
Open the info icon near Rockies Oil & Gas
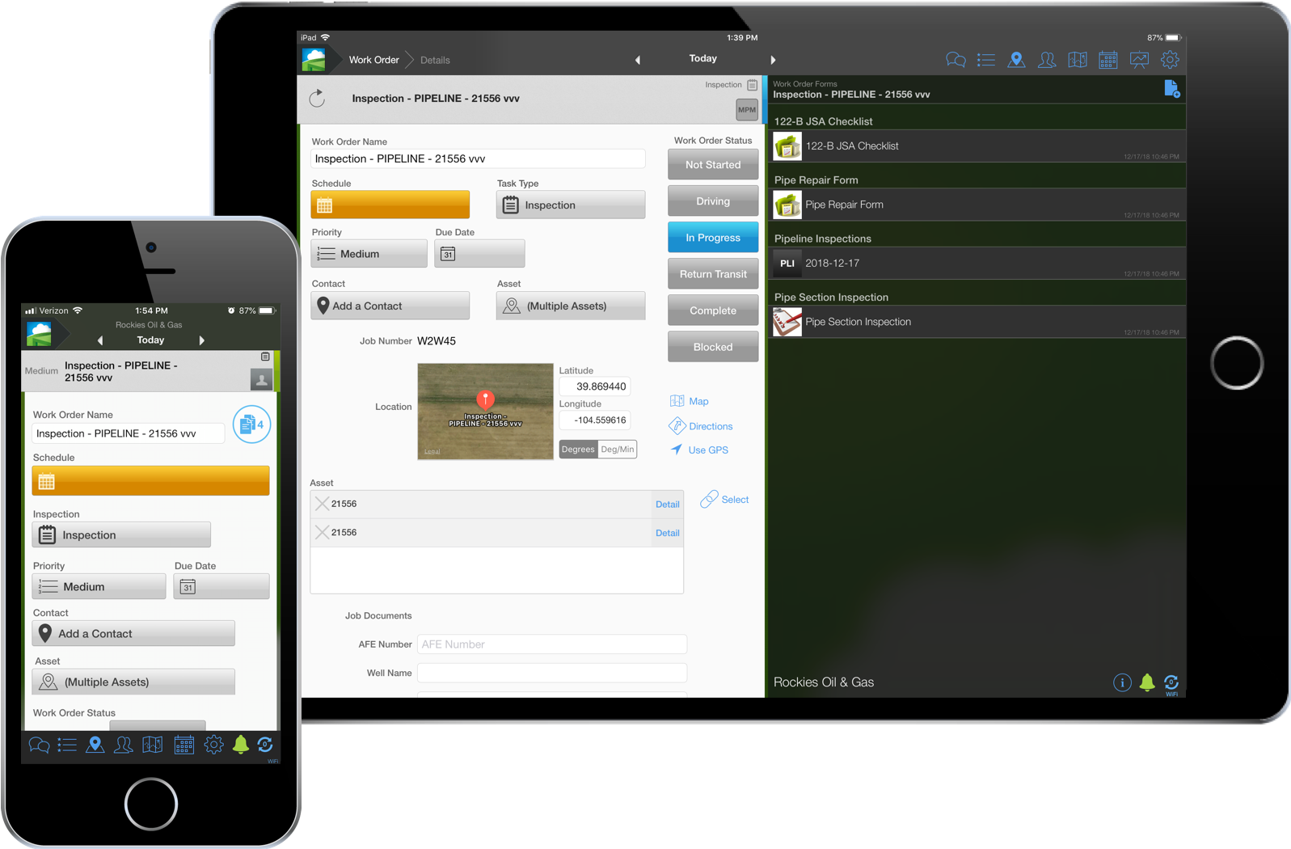point(1122,682)
